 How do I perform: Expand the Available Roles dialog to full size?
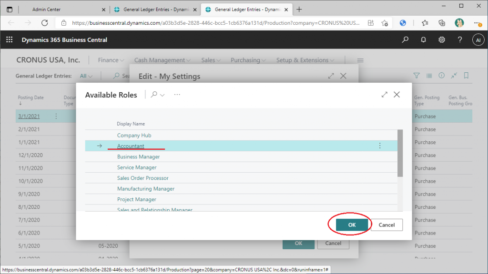(385, 95)
